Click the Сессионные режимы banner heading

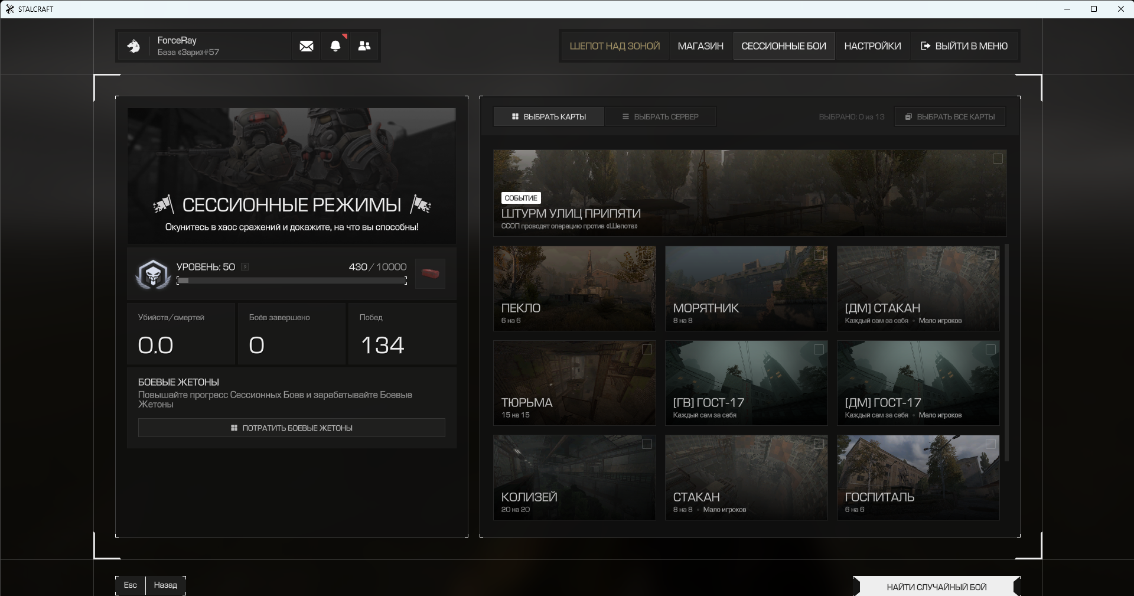[292, 204]
